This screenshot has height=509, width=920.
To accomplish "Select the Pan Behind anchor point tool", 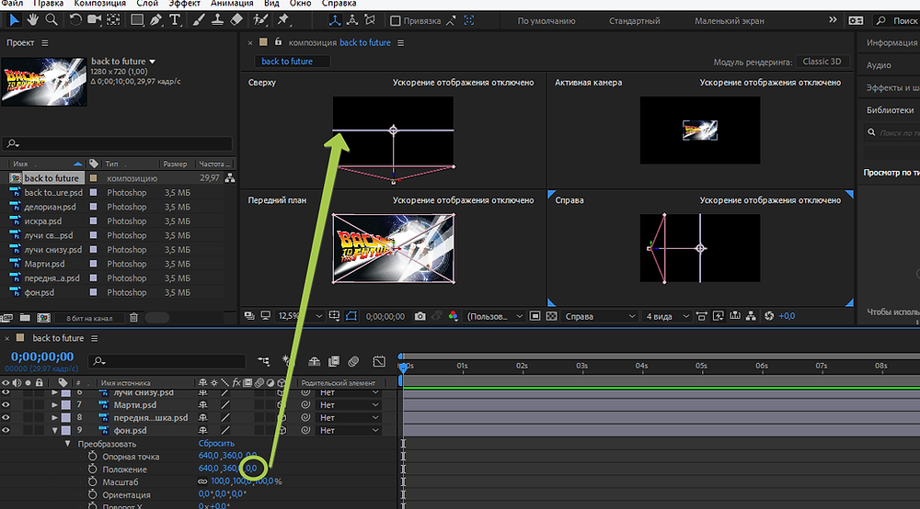I will pos(113,20).
